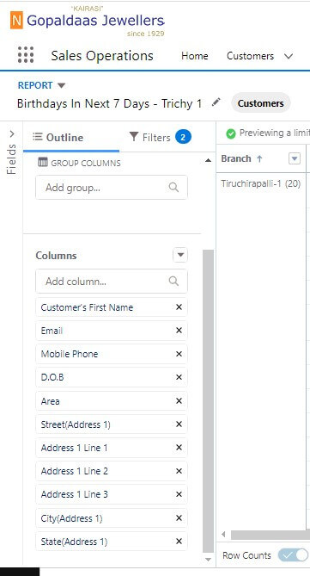This screenshot has height=576, width=310.
Task: Click the table horizontal scroll-left arrow
Action: click(223, 534)
